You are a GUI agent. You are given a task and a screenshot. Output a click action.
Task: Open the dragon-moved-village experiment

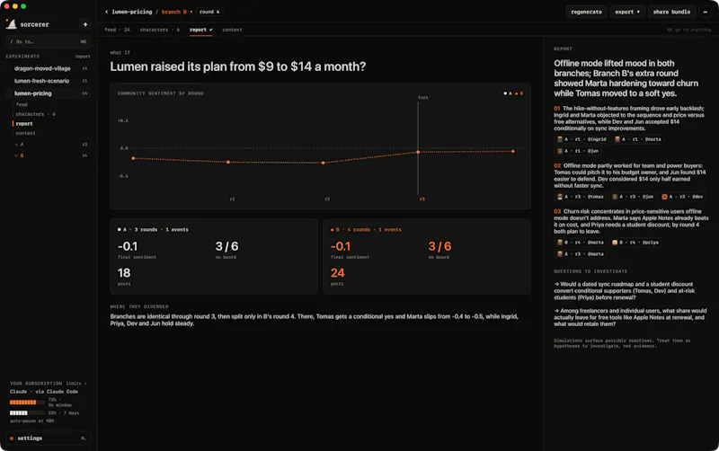click(x=49, y=68)
